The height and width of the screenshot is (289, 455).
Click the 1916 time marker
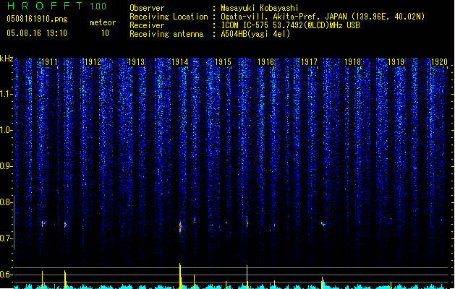pyautogui.click(x=266, y=62)
